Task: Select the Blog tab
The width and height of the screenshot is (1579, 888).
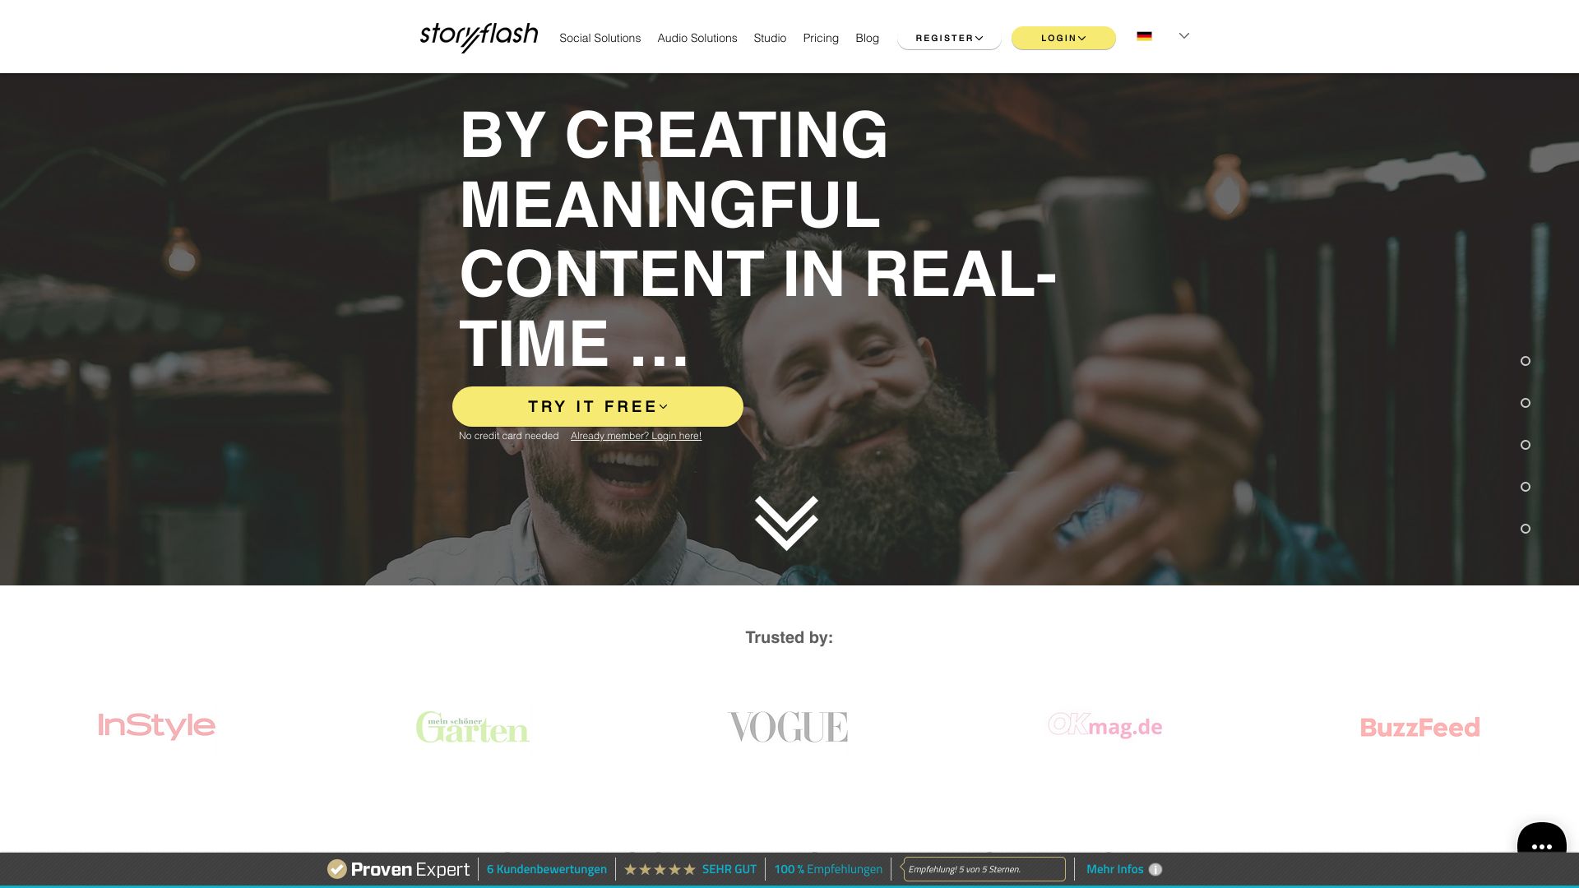Action: pyautogui.click(x=868, y=37)
